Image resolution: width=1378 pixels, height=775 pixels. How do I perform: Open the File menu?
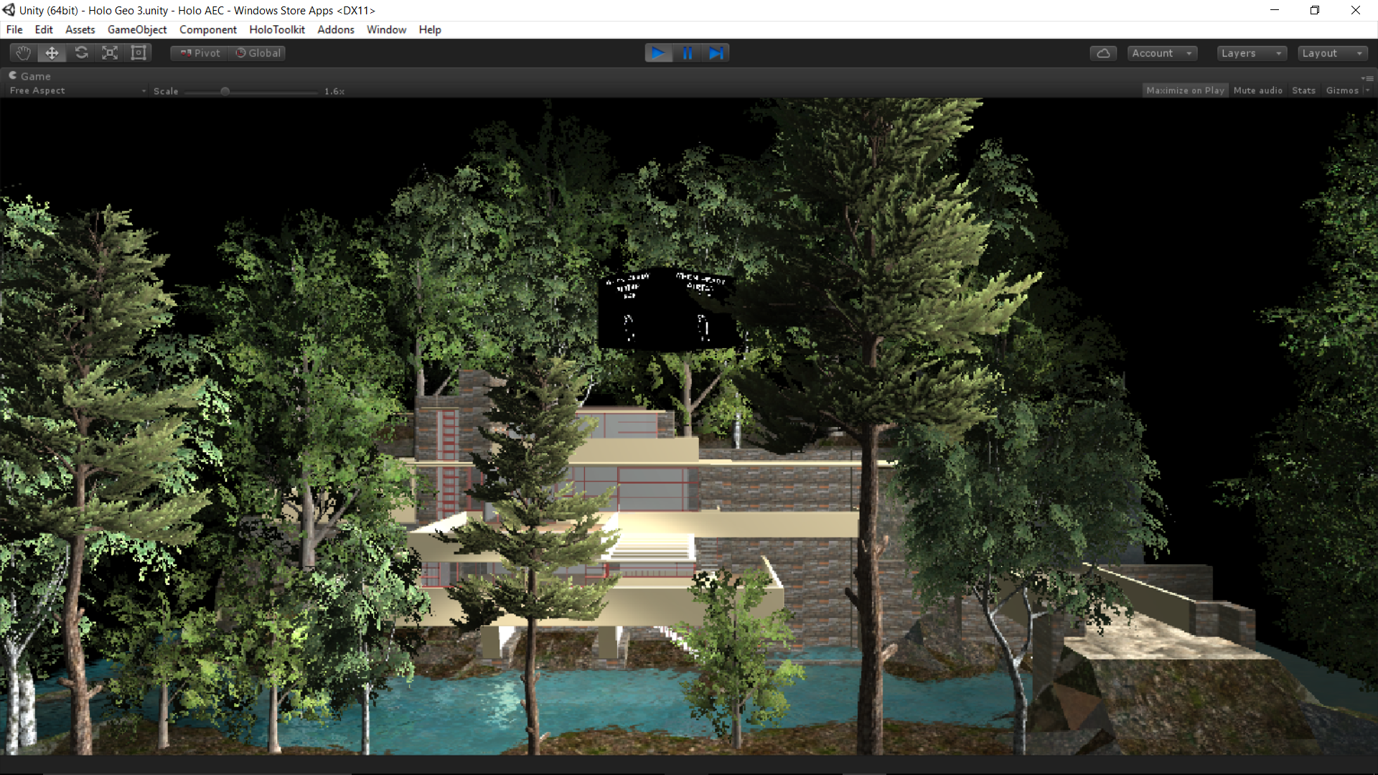click(14, 29)
